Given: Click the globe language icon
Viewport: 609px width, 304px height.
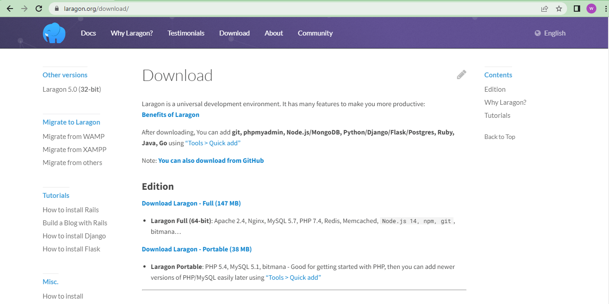Looking at the screenshot, I should (537, 33).
